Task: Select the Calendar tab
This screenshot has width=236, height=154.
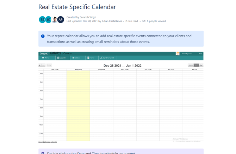Action: pos(62,58)
